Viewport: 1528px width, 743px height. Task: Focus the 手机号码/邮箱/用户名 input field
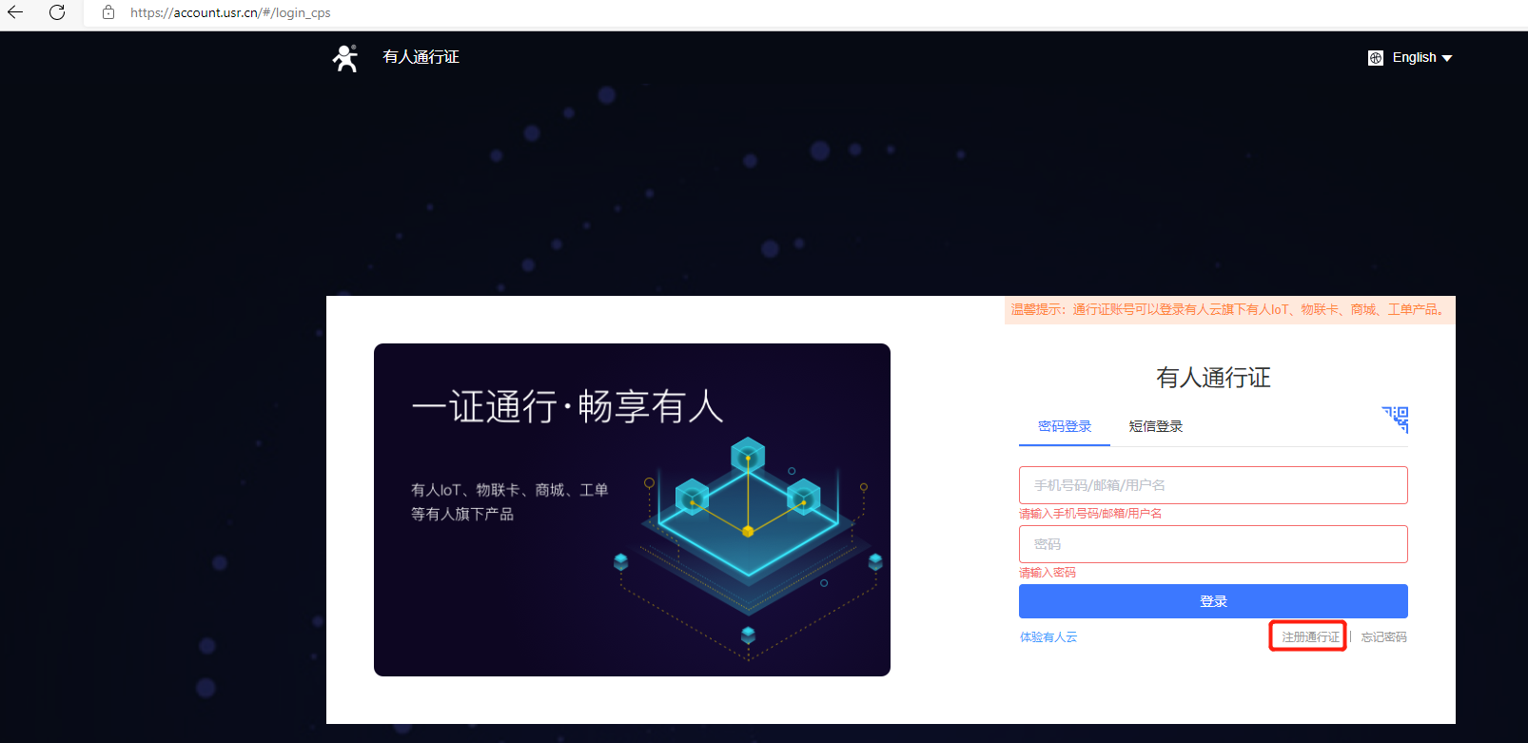pos(1213,485)
